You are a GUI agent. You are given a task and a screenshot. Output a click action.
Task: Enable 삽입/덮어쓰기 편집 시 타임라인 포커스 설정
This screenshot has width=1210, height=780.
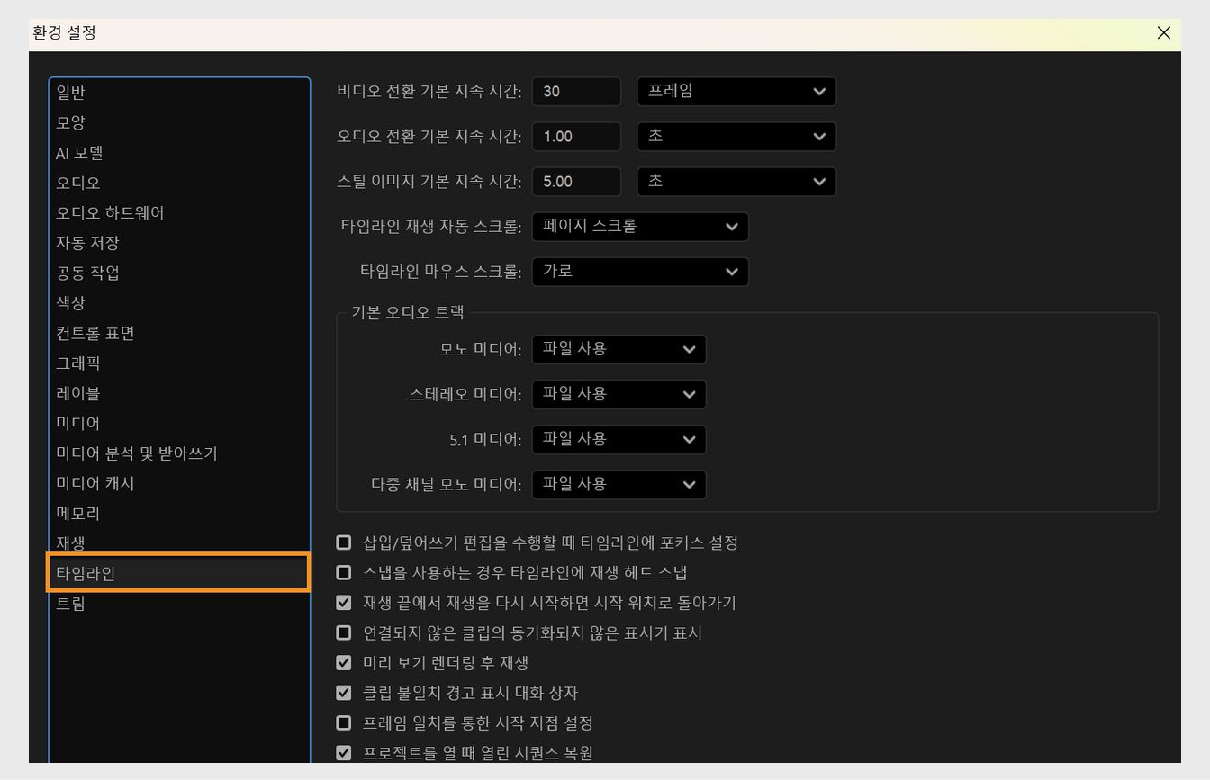tap(343, 542)
